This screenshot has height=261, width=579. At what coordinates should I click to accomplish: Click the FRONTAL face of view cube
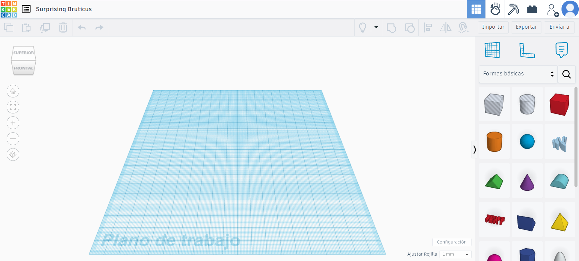coord(24,68)
